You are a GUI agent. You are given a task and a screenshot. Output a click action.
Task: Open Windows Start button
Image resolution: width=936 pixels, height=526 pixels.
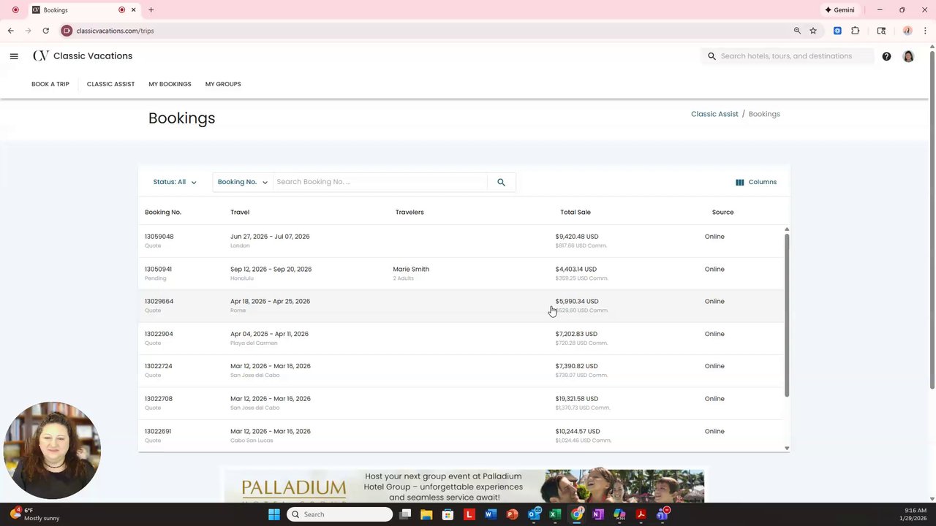[x=273, y=514]
